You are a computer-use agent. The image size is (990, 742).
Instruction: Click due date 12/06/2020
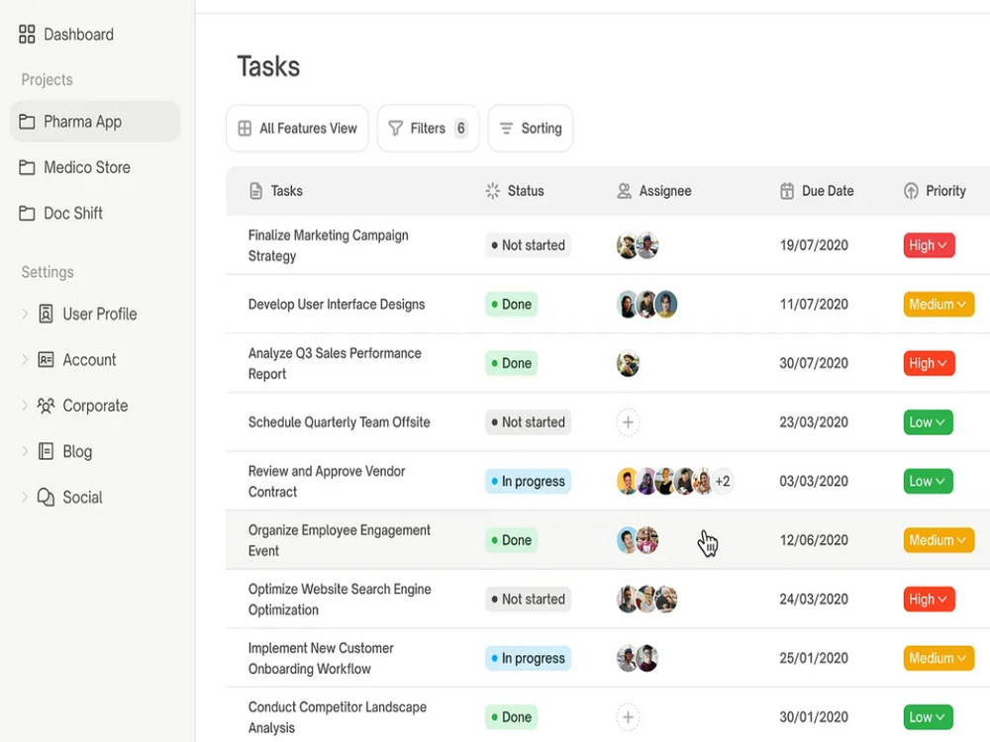(x=814, y=540)
